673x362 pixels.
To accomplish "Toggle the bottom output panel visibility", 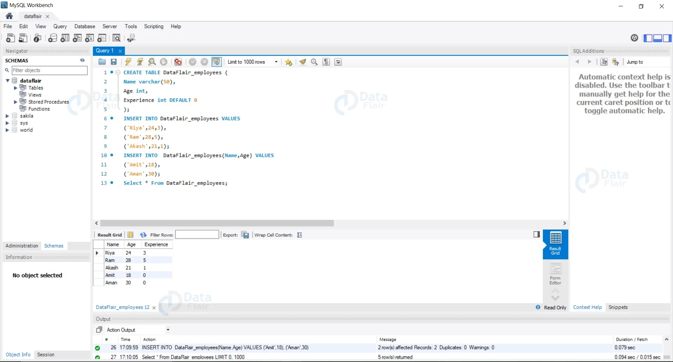I will pos(658,38).
